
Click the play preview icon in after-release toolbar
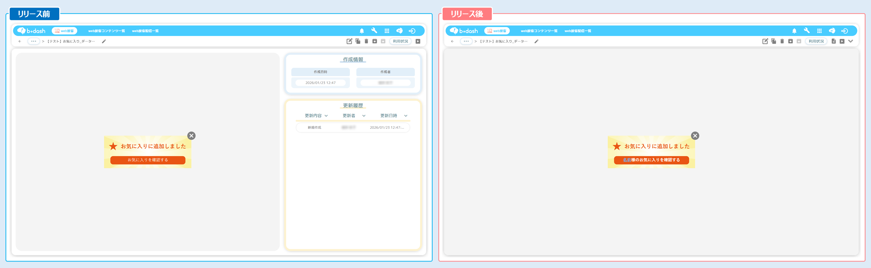[842, 41]
